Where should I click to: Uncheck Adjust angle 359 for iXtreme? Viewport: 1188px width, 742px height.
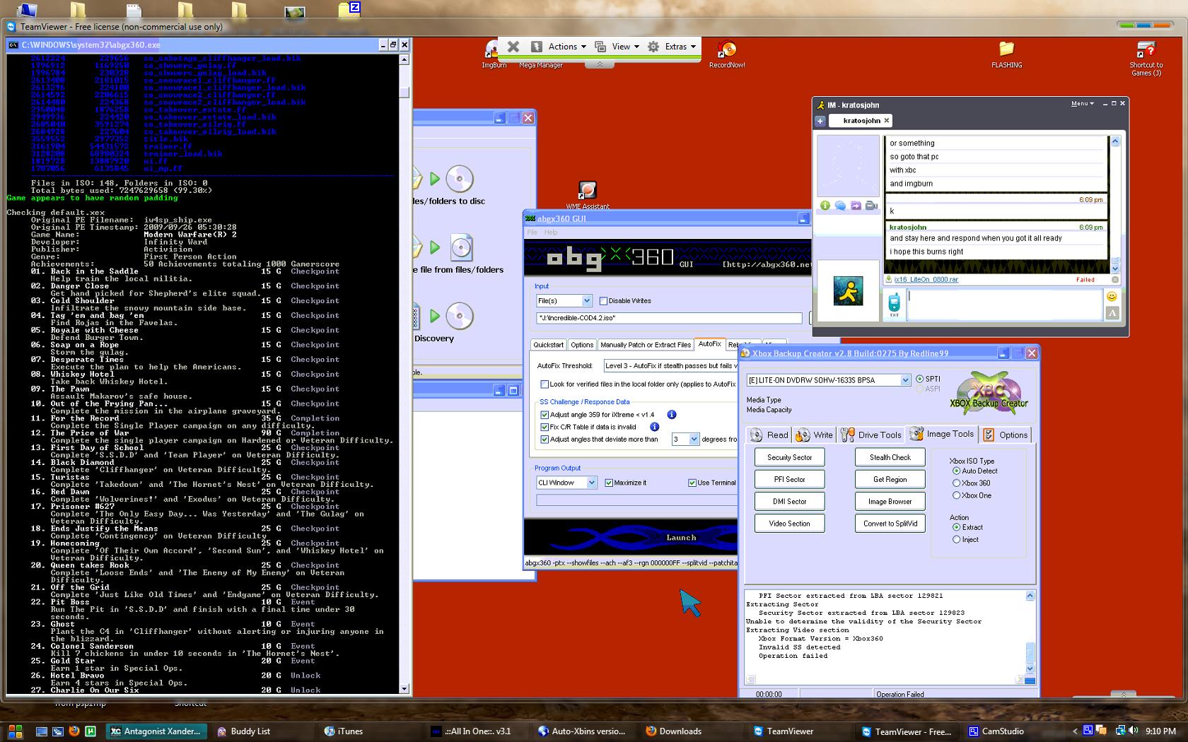pyautogui.click(x=544, y=415)
